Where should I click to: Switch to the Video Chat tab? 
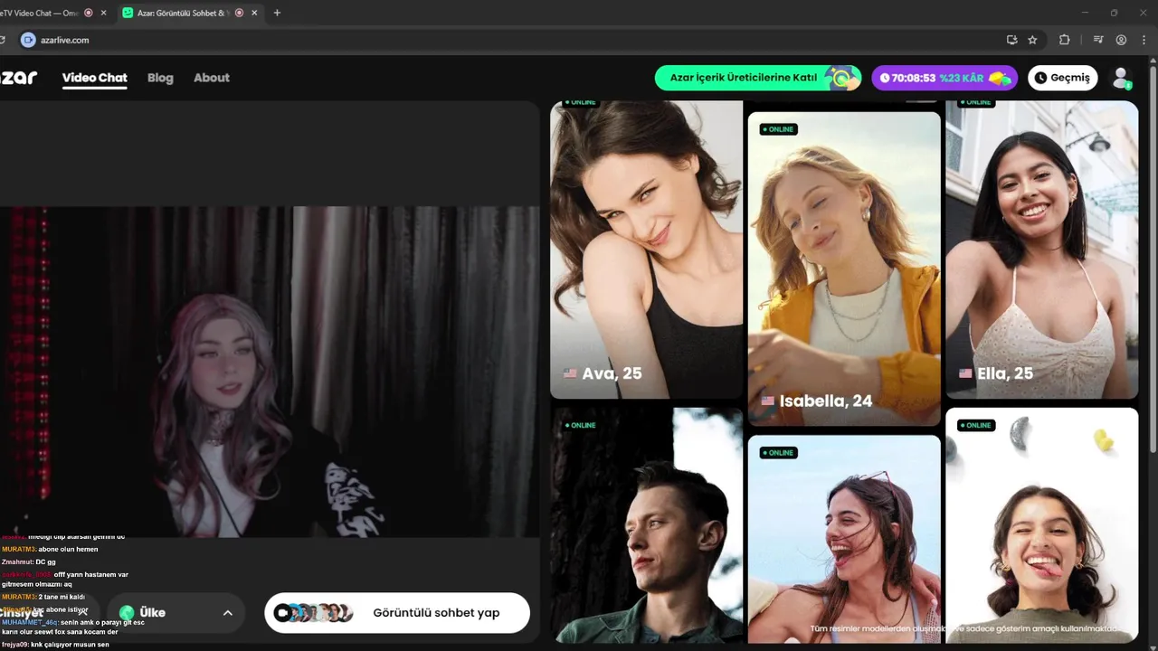point(94,78)
